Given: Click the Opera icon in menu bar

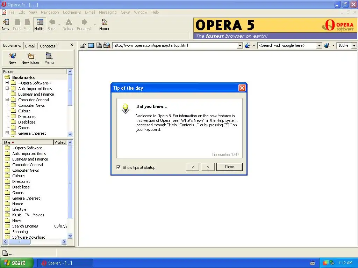Looking at the screenshot, I should pos(4,12).
